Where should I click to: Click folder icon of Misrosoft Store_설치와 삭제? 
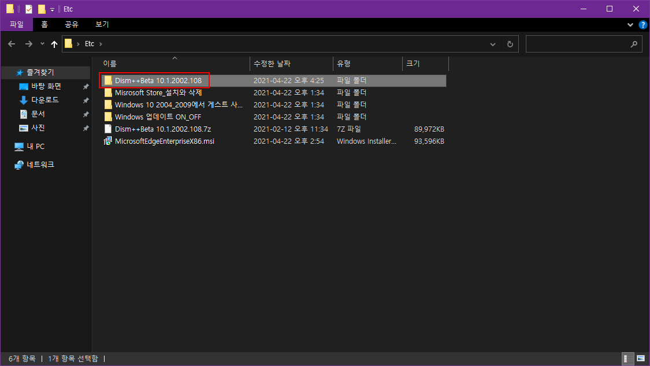(x=108, y=93)
